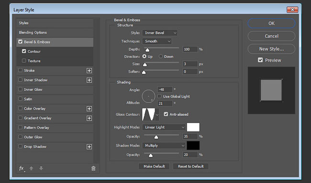
Task: Add another Color Overlay via plus icon
Action: coord(89,109)
